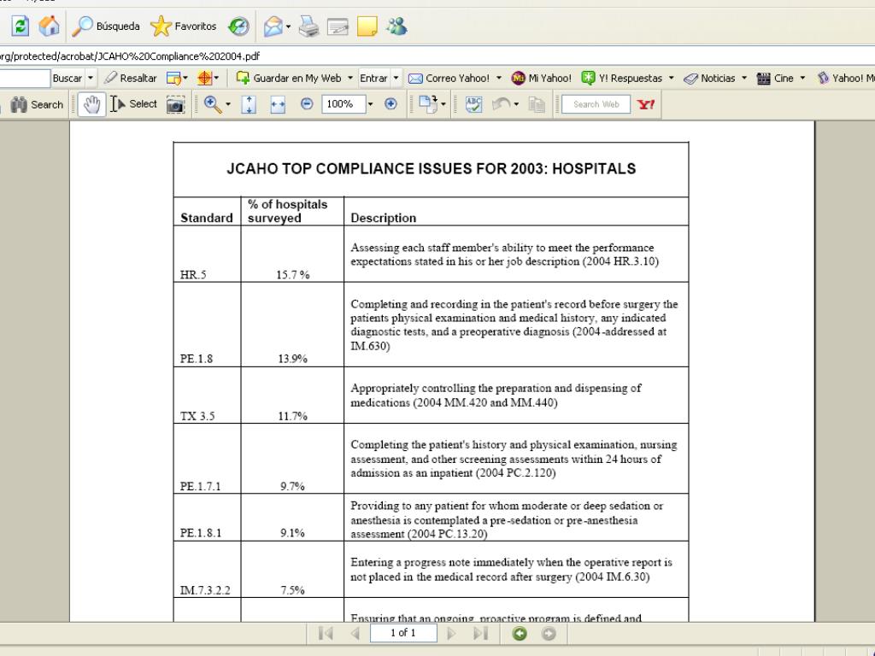
Task: Print page using browser printer icon
Action: [x=308, y=26]
